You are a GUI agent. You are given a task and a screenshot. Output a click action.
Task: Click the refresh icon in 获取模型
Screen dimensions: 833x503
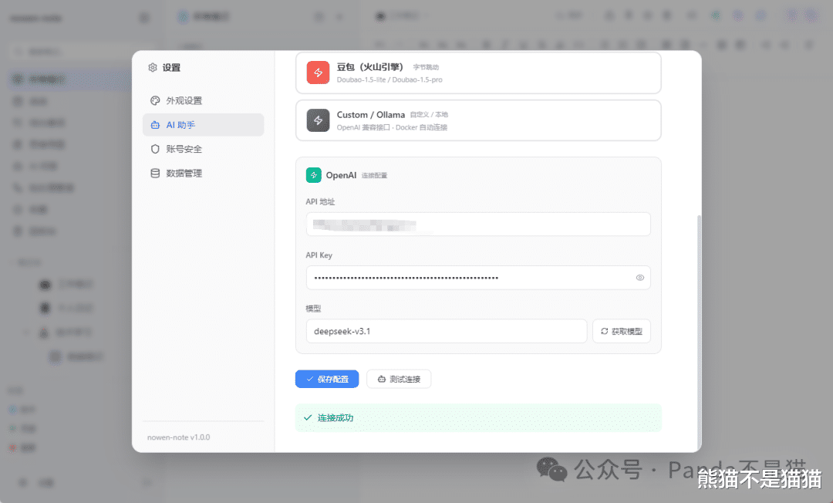[x=605, y=331]
